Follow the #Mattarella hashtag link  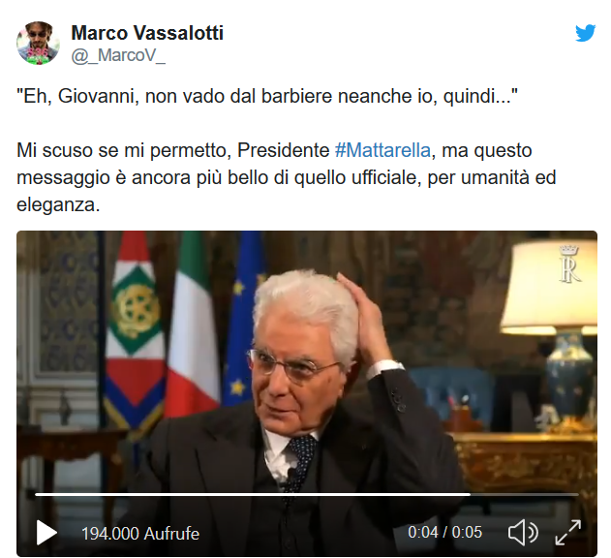[382, 150]
